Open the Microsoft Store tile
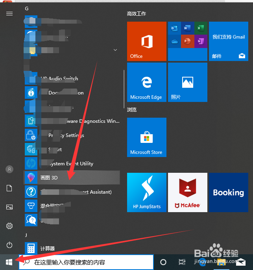The width and height of the screenshot is (253, 270). coord(147,137)
